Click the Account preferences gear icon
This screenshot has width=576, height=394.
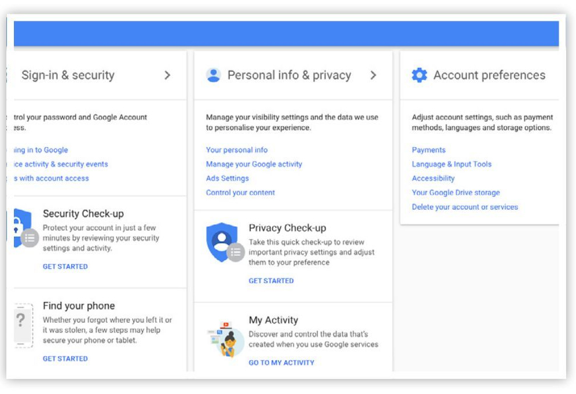(x=419, y=75)
